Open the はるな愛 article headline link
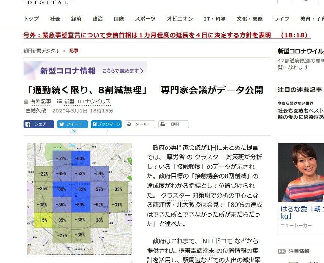The height and width of the screenshot is (263, 324). pyautogui.click(x=301, y=213)
